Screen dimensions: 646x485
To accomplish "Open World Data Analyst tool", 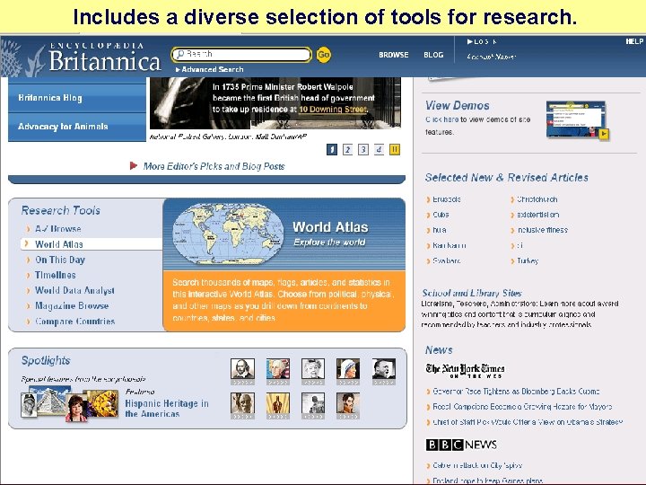I will click(74, 290).
